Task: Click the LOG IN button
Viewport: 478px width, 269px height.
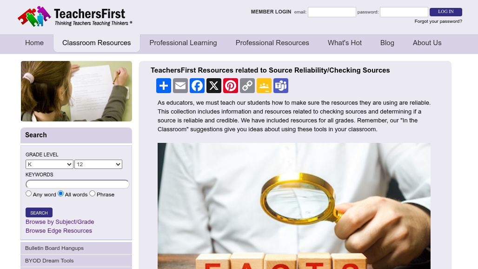Action: click(x=446, y=12)
